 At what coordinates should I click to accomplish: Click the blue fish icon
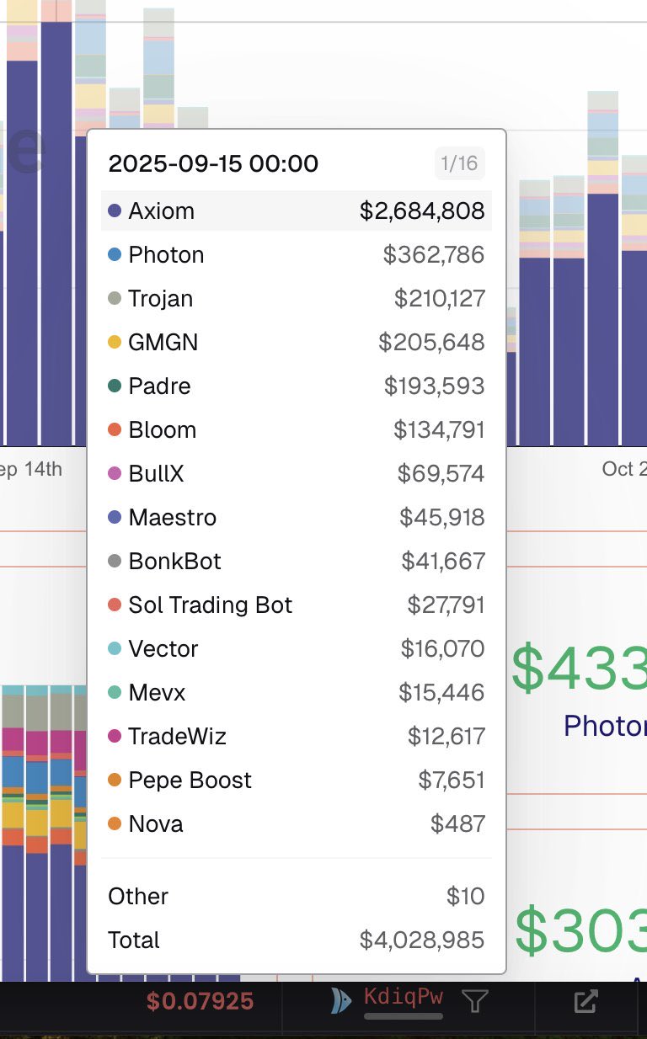pyautogui.click(x=340, y=1000)
